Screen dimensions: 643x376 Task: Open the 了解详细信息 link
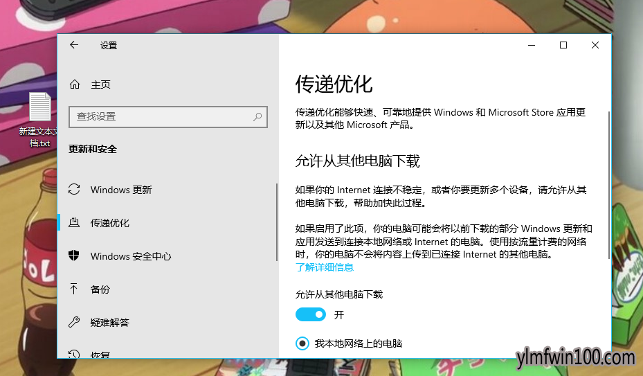(325, 268)
